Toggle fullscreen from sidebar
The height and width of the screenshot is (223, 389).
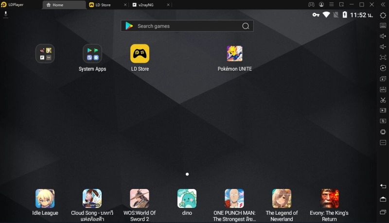[383, 57]
